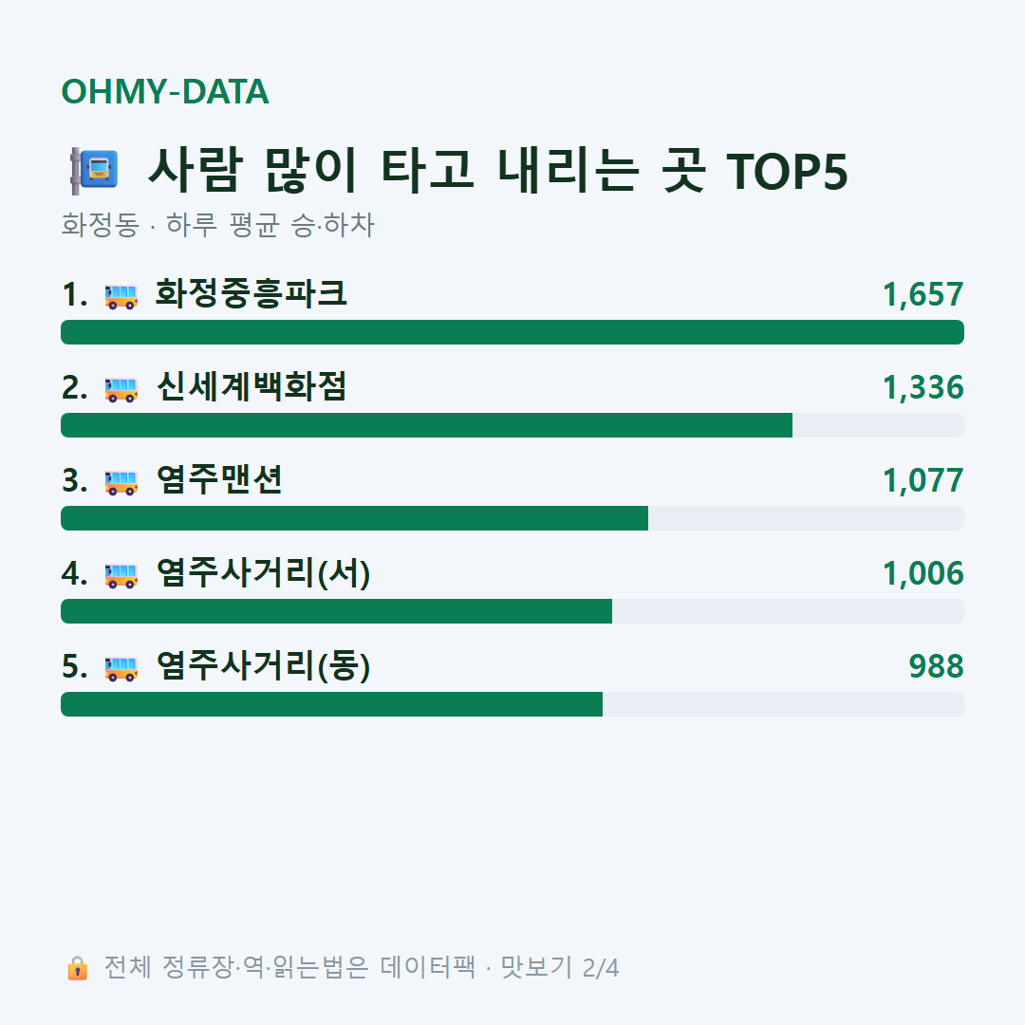This screenshot has height=1025, width=1025.
Task: Click the 사람 많이 타고 내리는 곳 TOP5 heading
Action: 498,171
